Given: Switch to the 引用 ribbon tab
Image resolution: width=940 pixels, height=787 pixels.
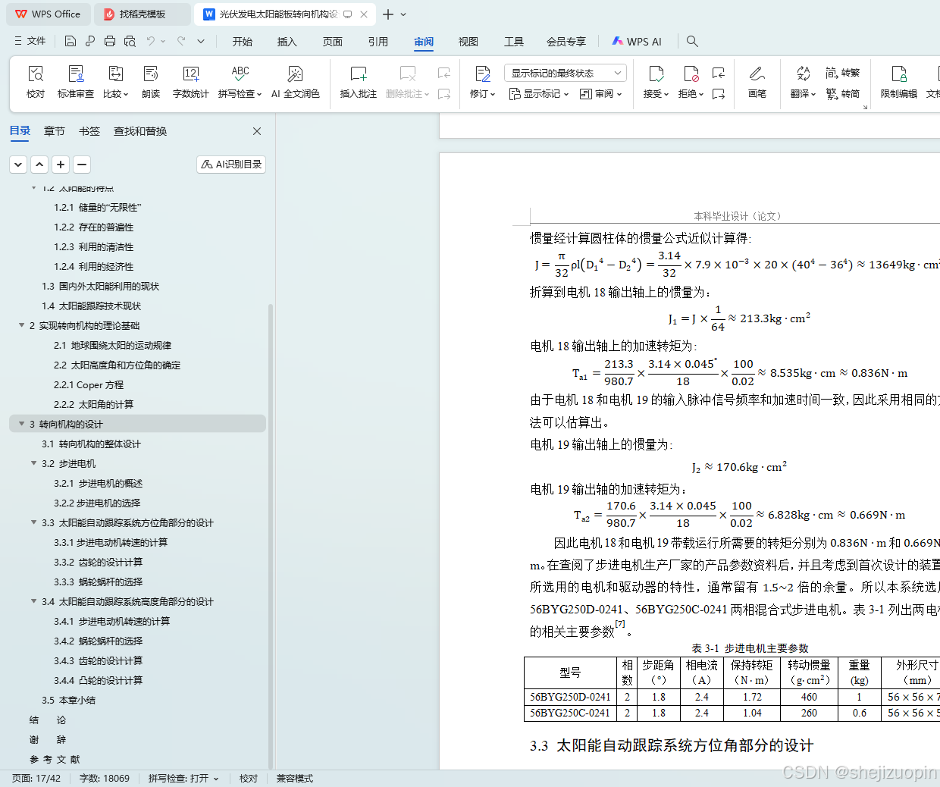Looking at the screenshot, I should (x=378, y=42).
